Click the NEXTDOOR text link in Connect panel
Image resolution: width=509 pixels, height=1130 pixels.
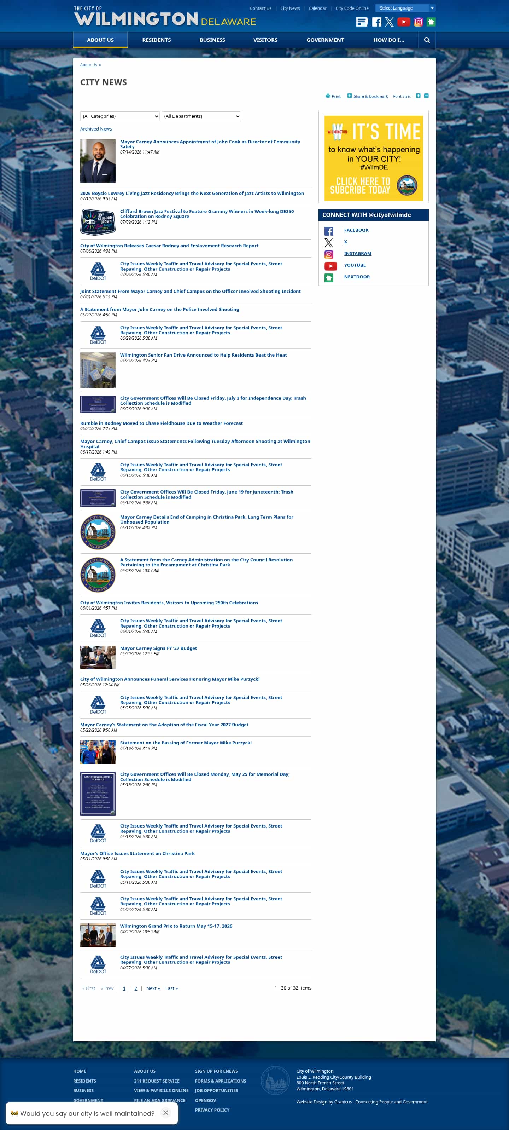click(x=357, y=277)
